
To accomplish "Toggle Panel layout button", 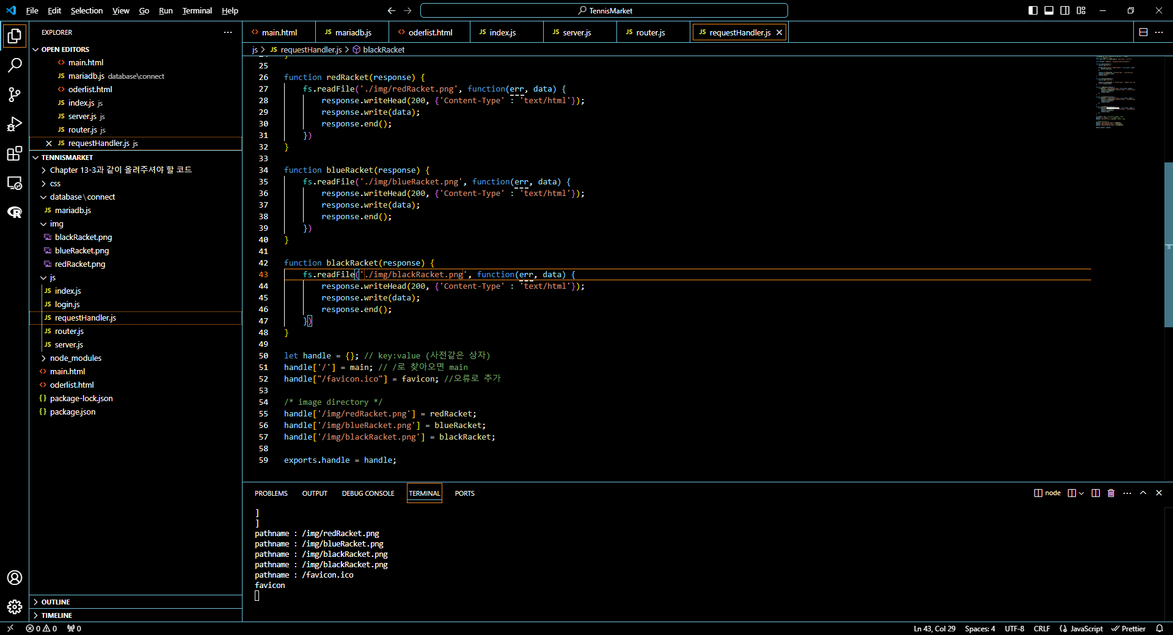I will coord(1049,10).
